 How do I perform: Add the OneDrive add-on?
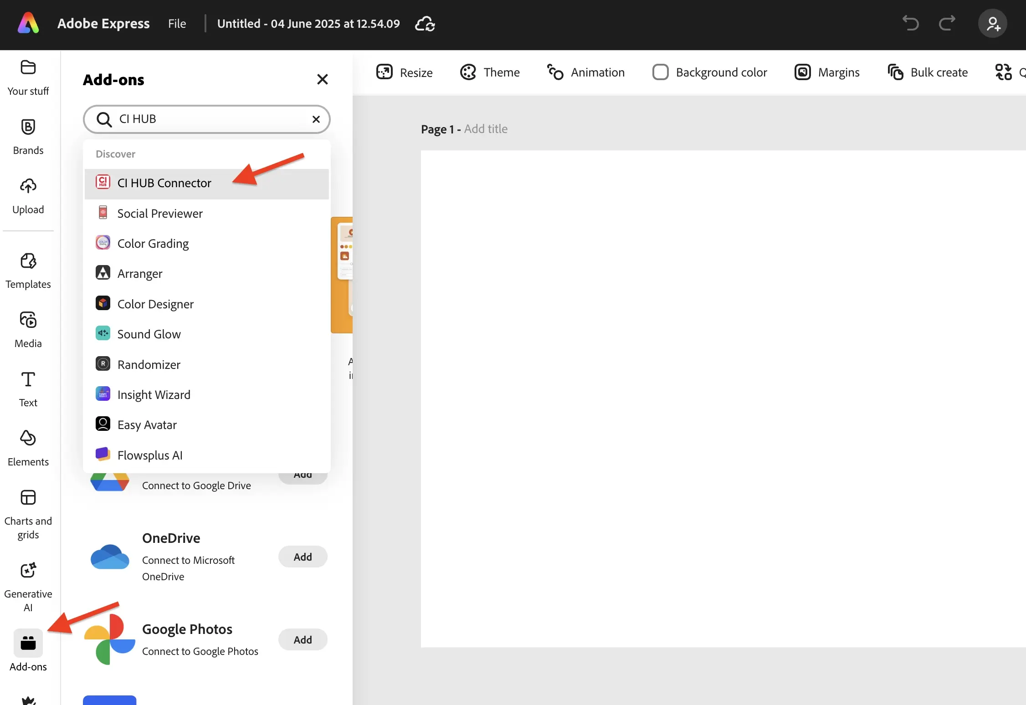[303, 557]
